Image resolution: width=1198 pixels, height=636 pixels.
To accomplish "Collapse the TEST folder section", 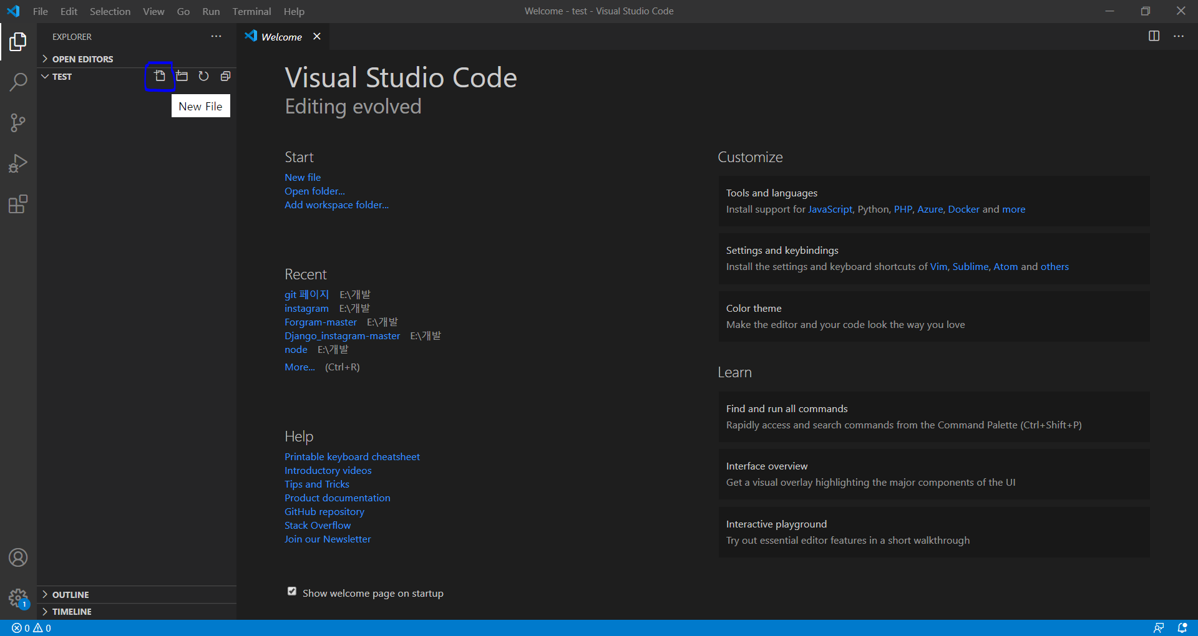I will tap(62, 76).
